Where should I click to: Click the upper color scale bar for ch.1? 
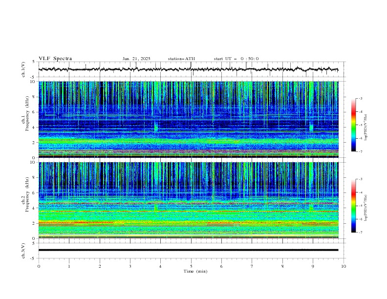click(353, 125)
